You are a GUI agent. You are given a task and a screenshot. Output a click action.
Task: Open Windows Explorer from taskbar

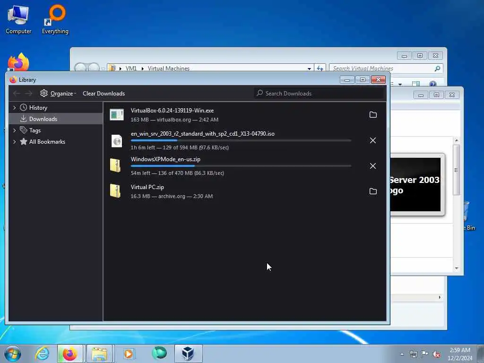coord(99,354)
